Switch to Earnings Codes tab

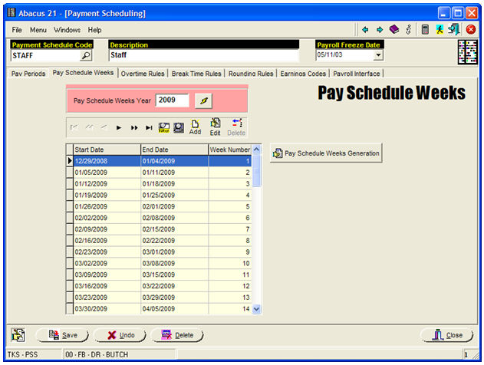coord(302,74)
